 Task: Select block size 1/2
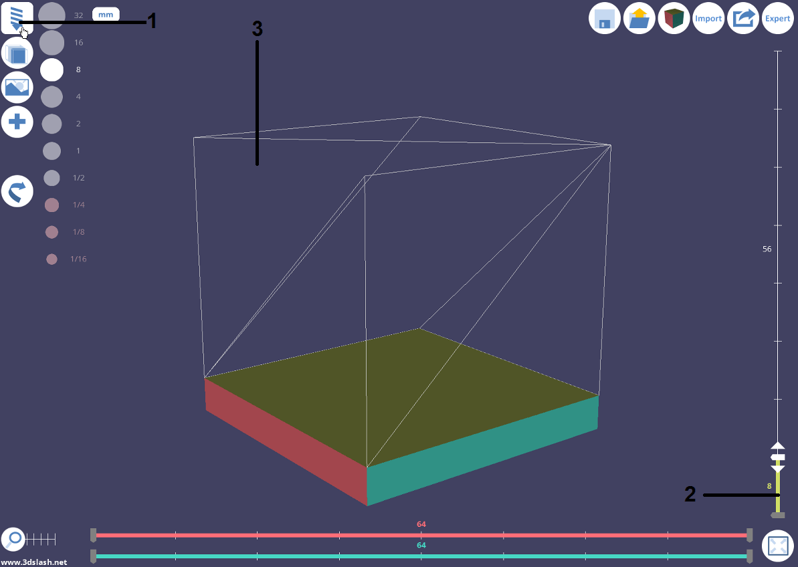click(52, 178)
